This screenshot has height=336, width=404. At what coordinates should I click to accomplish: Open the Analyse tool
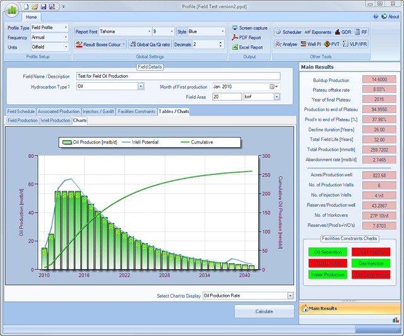click(x=286, y=44)
